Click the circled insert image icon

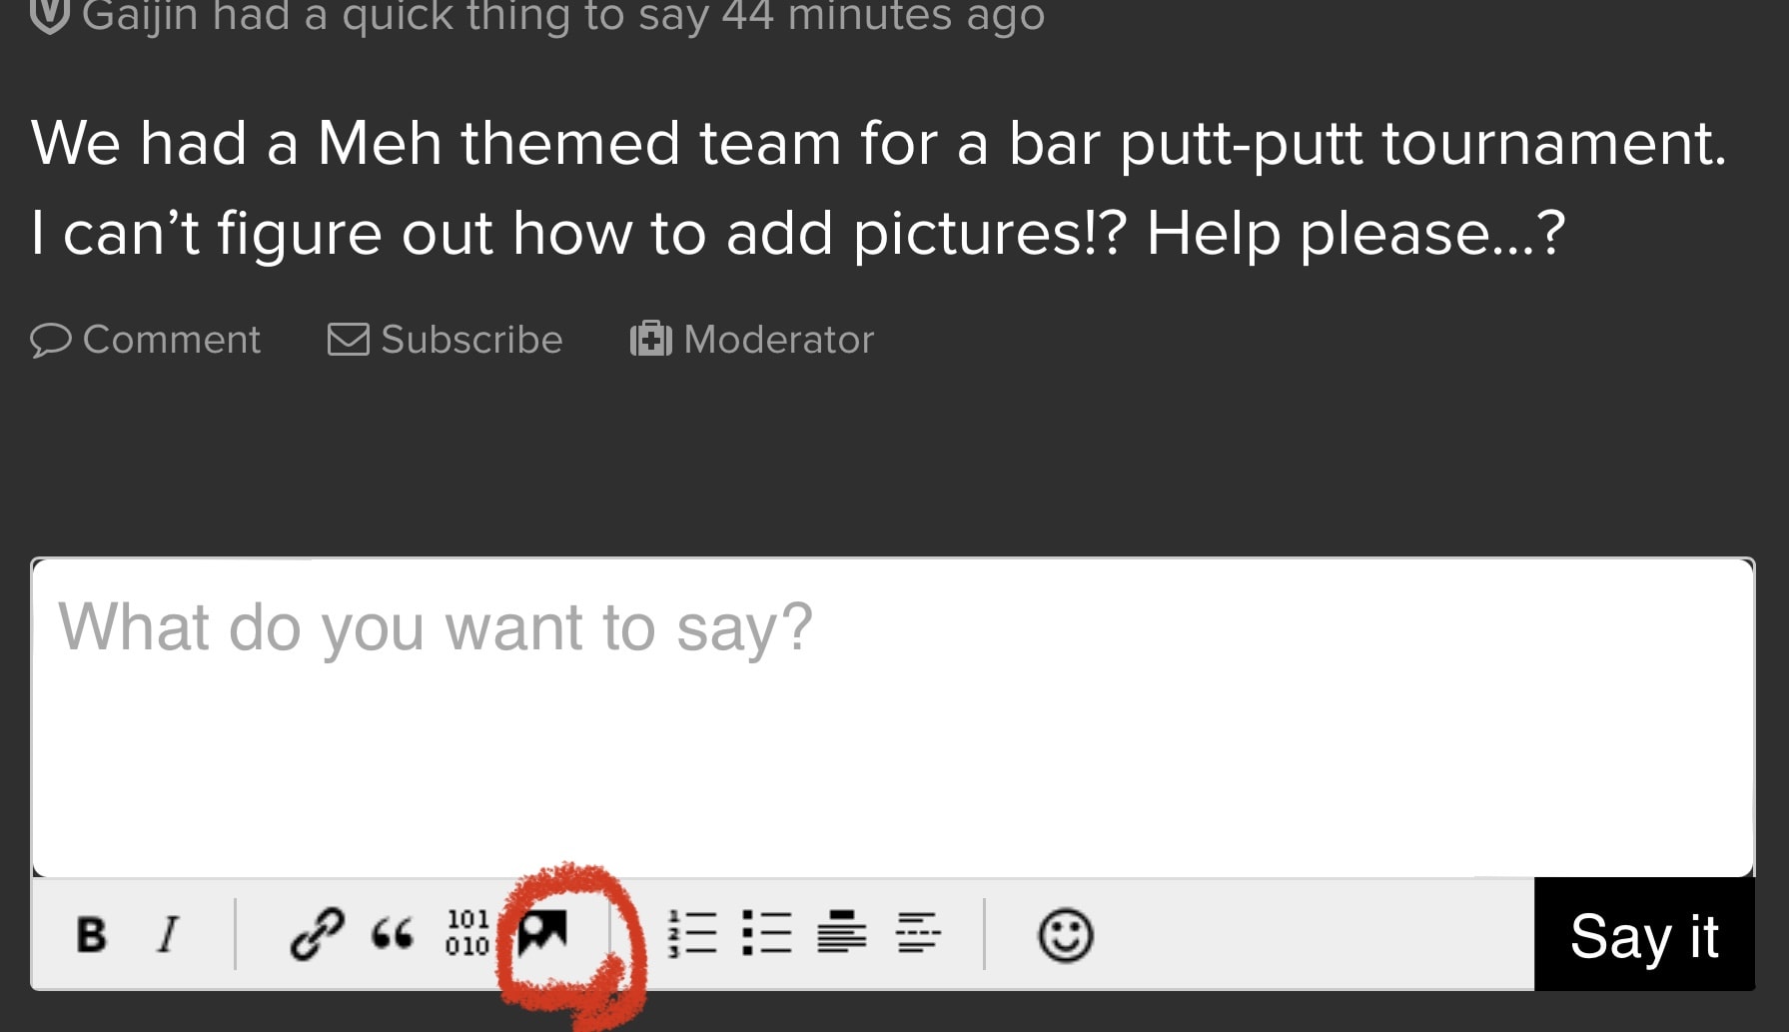pos(543,933)
